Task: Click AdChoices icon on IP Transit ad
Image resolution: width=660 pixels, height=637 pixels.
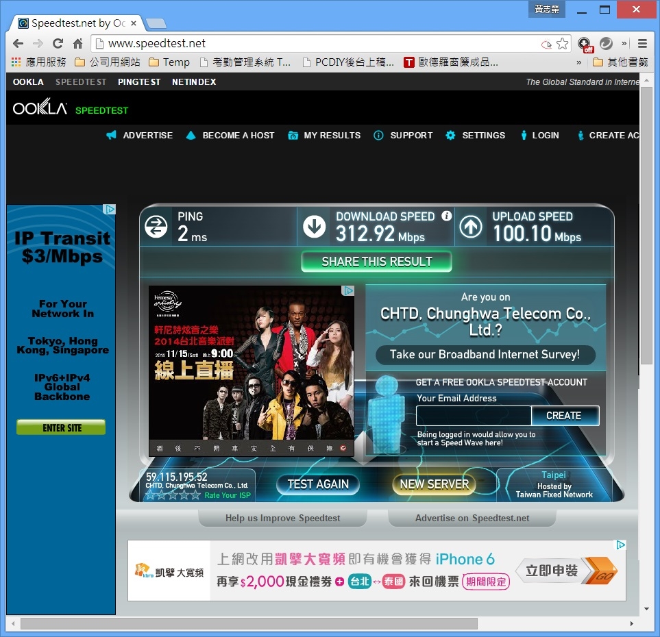Action: (110, 209)
